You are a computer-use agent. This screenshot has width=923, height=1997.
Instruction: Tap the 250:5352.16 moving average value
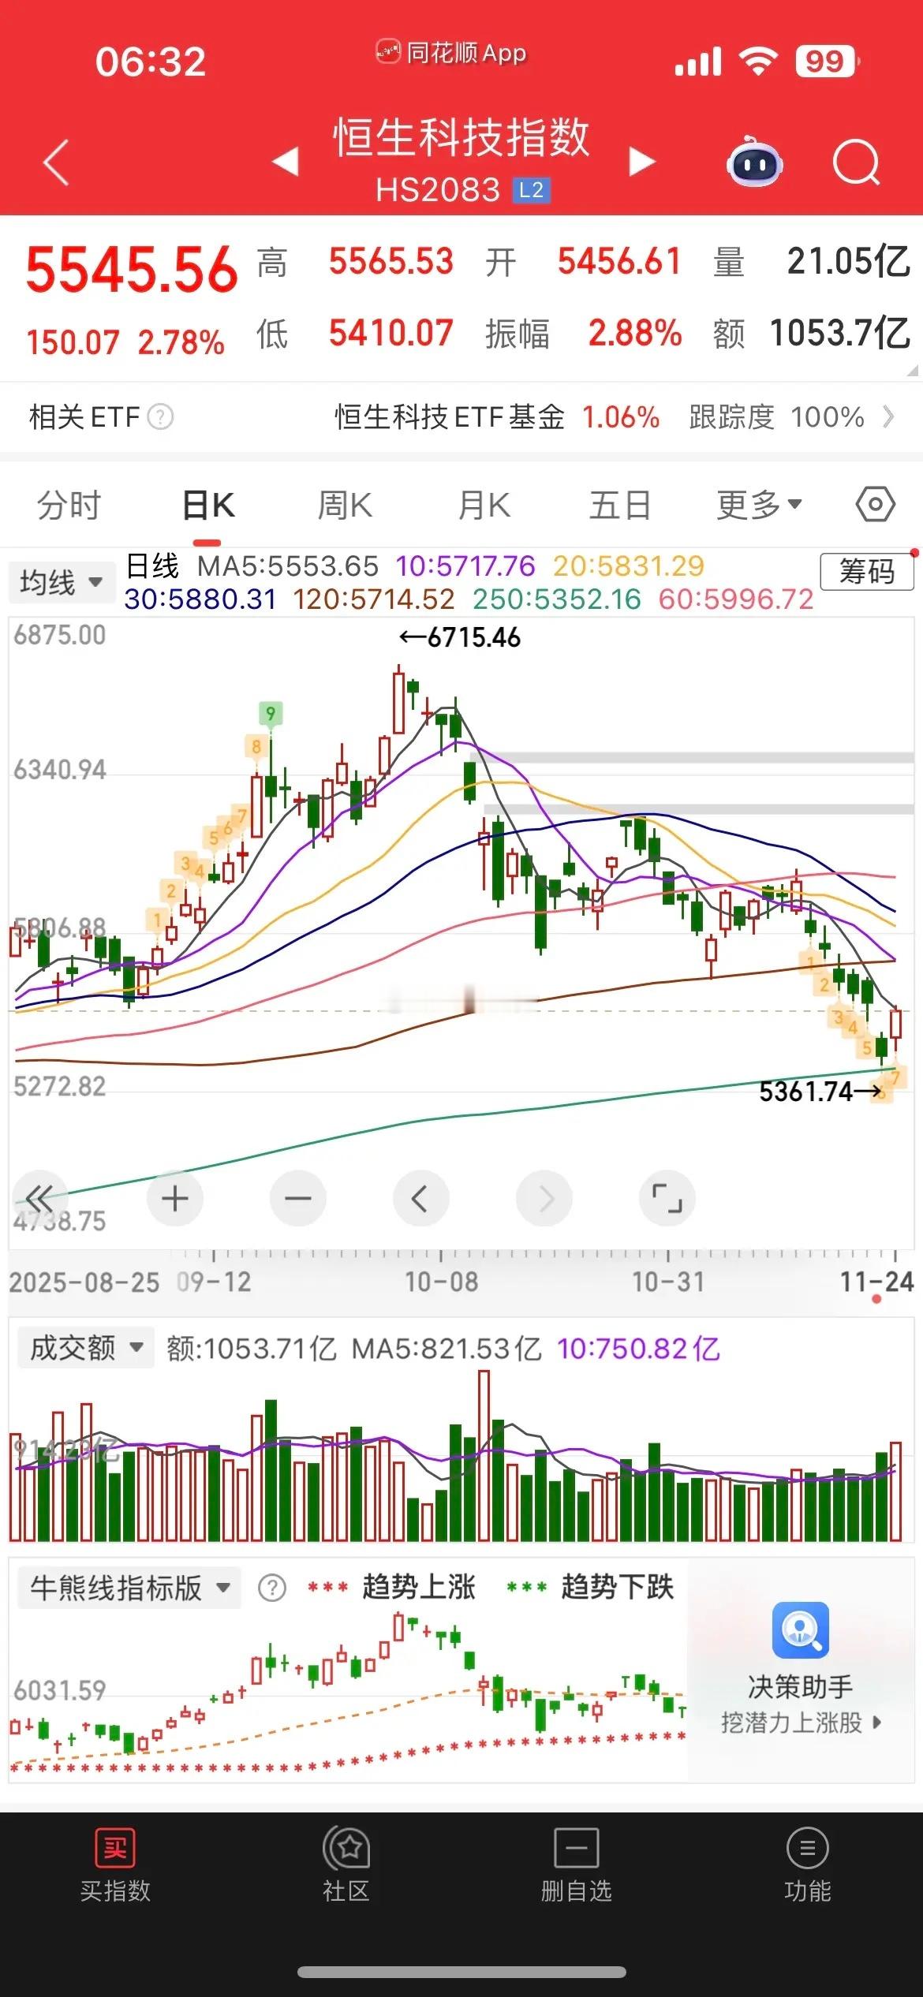pyautogui.click(x=557, y=599)
